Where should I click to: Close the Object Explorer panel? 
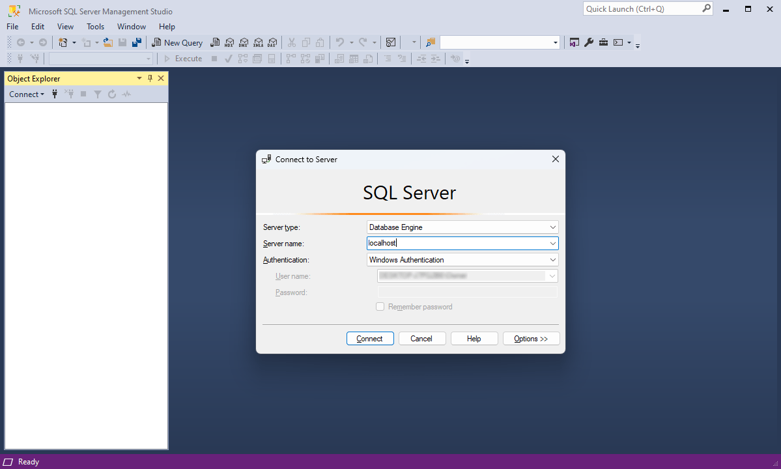click(161, 78)
